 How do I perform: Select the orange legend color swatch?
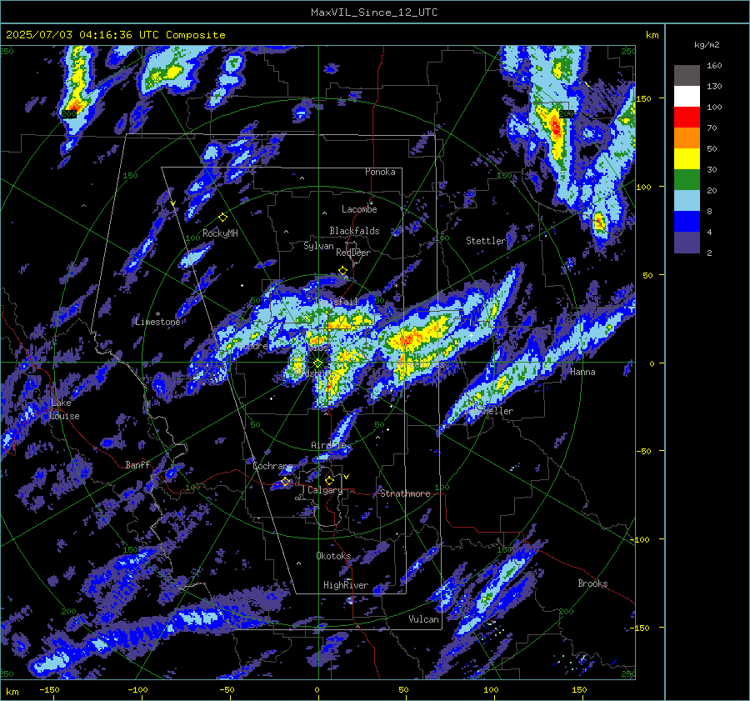point(687,138)
